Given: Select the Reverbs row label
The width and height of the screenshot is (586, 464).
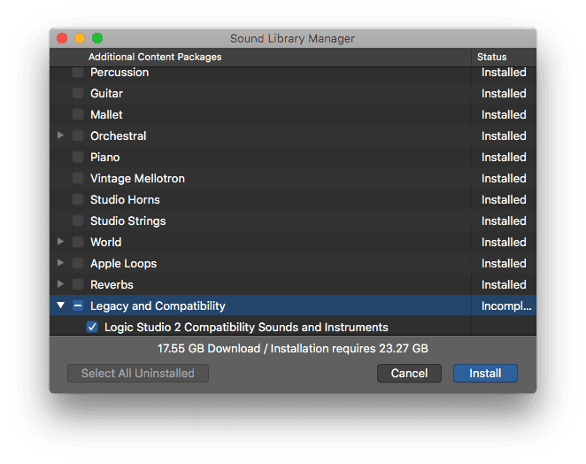Looking at the screenshot, I should pos(112,285).
